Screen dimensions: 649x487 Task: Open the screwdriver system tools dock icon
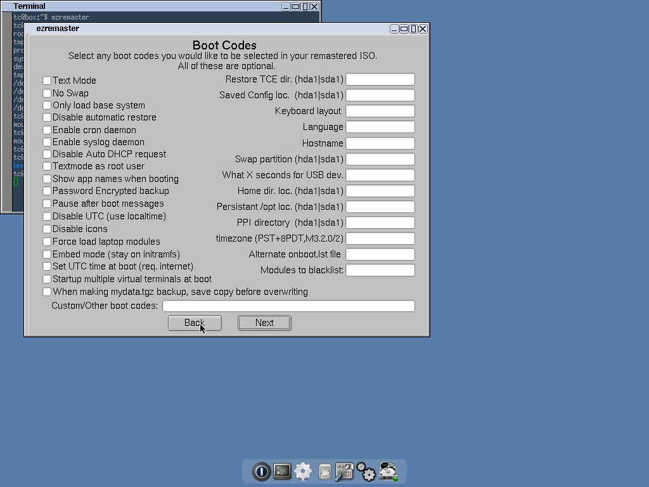pos(345,471)
